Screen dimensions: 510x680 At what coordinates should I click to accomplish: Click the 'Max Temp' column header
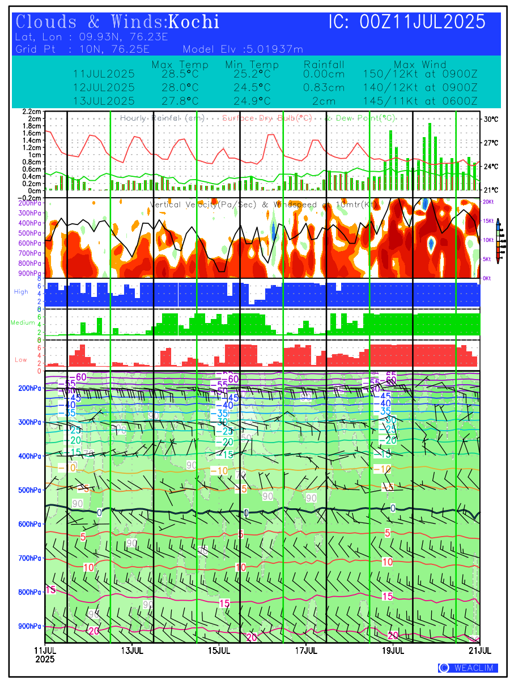click(x=180, y=65)
